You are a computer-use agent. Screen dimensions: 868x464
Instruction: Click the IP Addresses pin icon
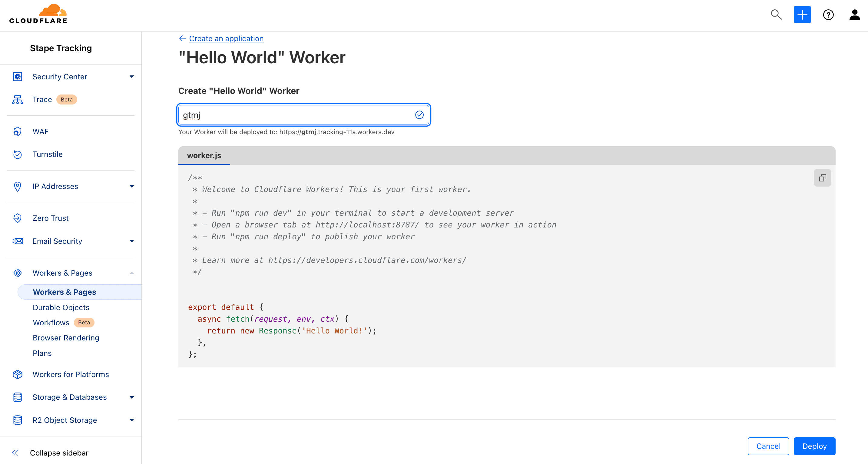coord(18,186)
